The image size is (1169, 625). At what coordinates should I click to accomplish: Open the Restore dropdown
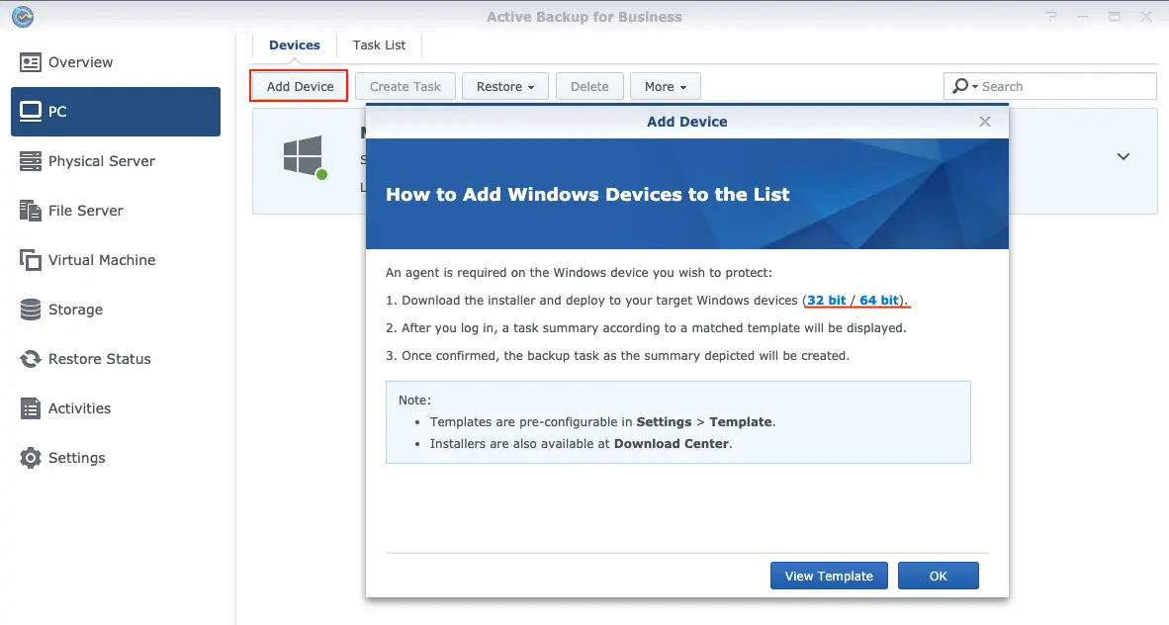505,86
